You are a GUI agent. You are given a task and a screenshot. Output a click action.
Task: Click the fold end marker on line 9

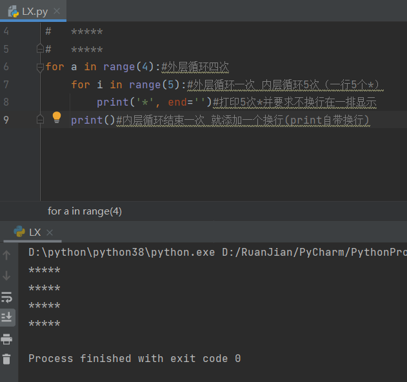coord(40,120)
